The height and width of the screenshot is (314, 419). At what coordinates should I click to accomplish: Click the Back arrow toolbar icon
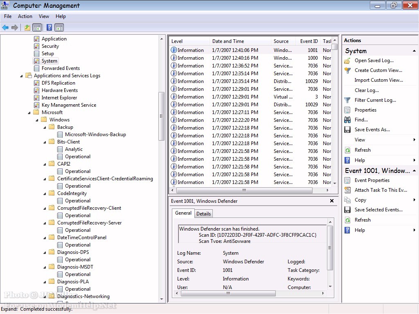[x=5, y=27]
